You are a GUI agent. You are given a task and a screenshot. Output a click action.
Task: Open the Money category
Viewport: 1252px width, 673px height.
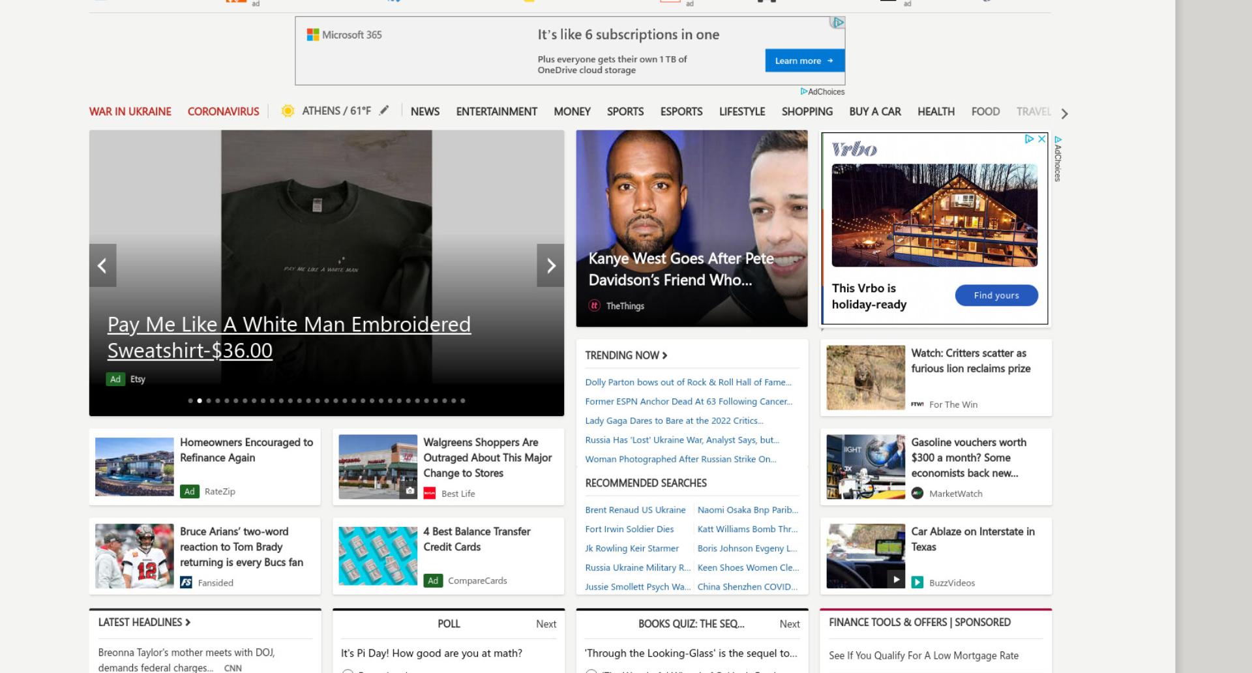coord(572,112)
